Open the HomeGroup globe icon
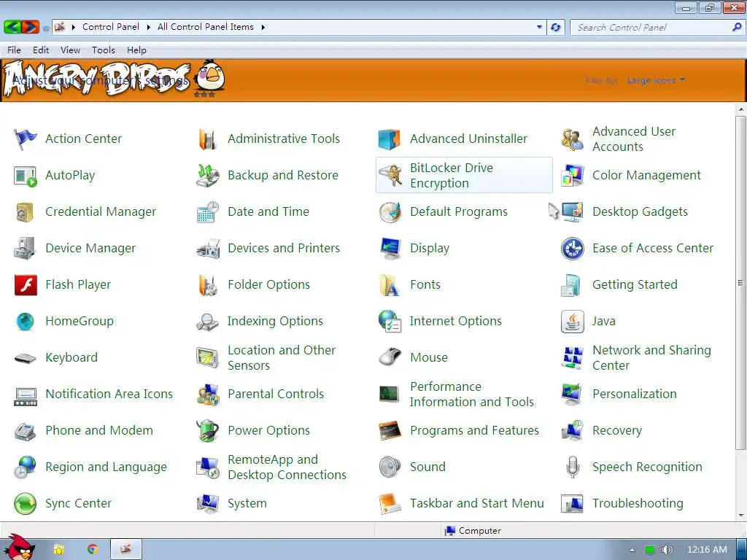 click(25, 321)
